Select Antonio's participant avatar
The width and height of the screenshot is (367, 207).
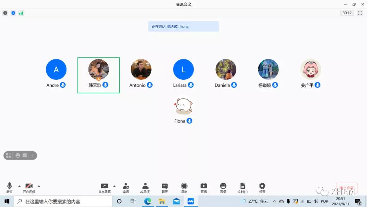[141, 70]
